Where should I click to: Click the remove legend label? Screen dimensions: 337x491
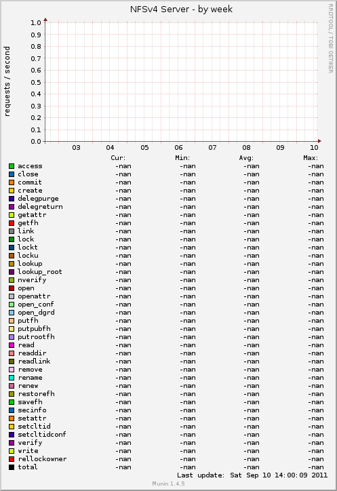[30, 370]
